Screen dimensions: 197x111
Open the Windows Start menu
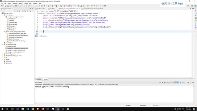pyautogui.click(x=2, y=109)
